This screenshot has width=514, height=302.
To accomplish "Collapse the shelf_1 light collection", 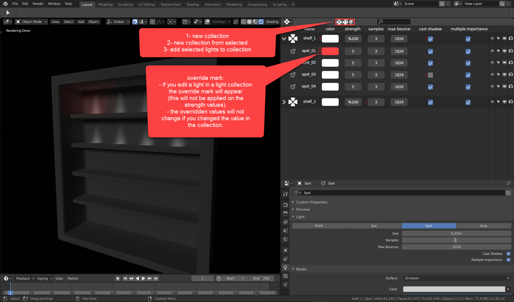I will pyautogui.click(x=284, y=39).
